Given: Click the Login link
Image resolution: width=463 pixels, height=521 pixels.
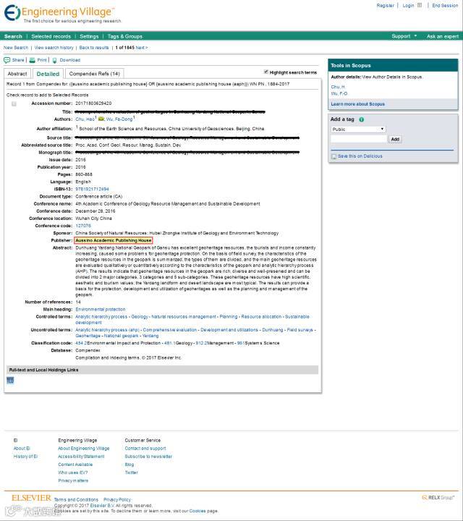Looking at the screenshot, I should (408, 5).
